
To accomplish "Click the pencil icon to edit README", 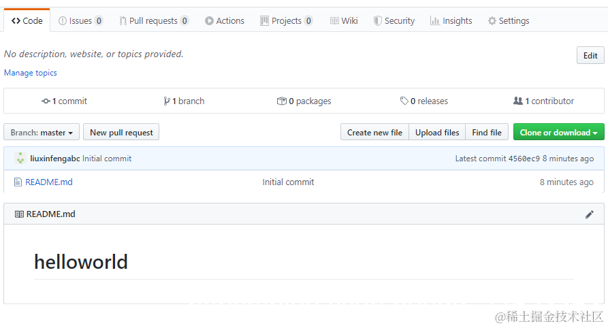I will (x=590, y=214).
